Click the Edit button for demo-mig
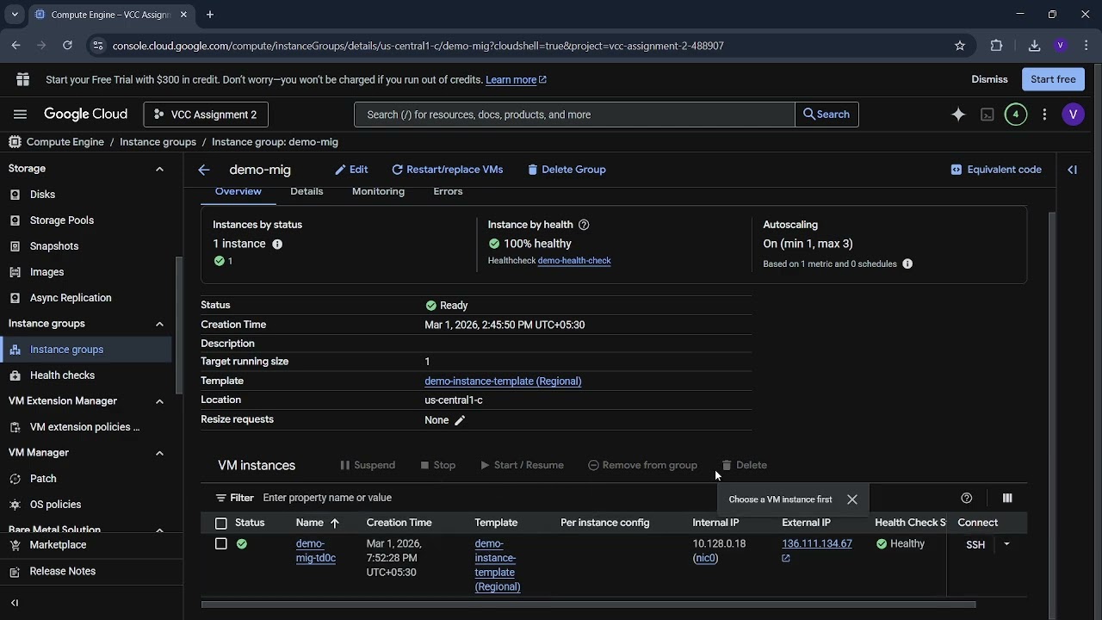The width and height of the screenshot is (1102, 620). pyautogui.click(x=351, y=170)
